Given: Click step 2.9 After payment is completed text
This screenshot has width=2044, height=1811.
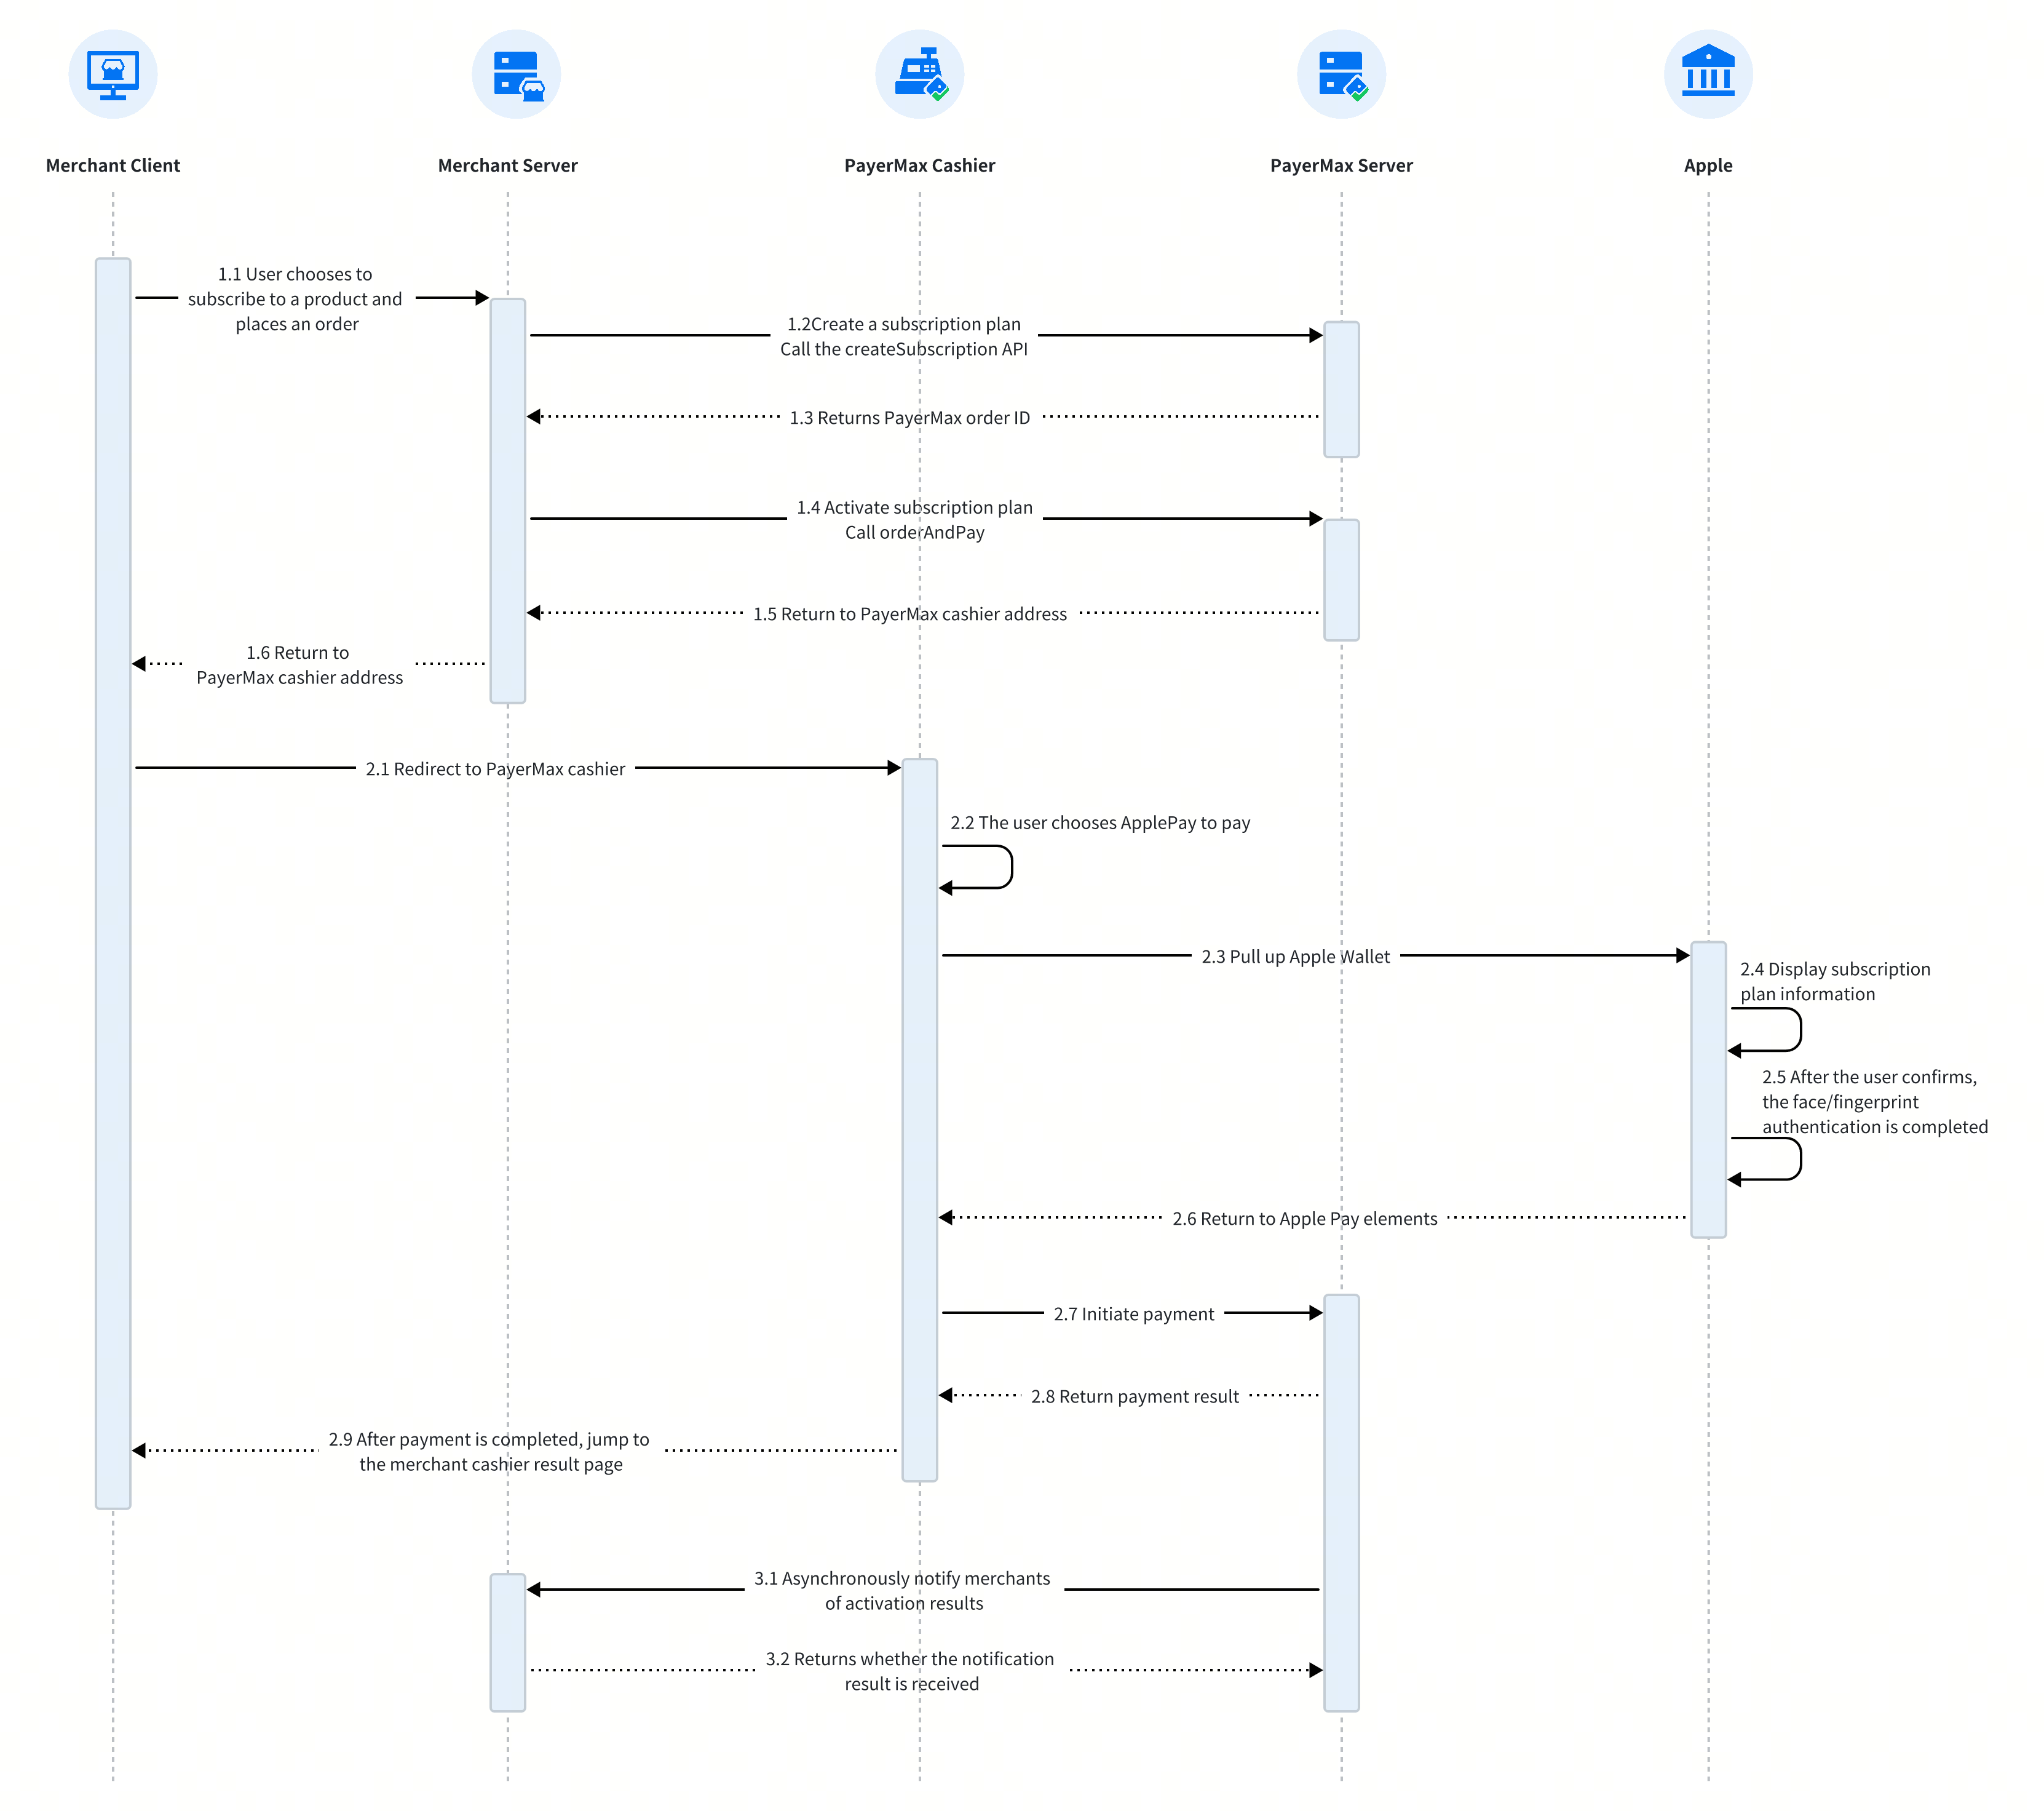Looking at the screenshot, I should point(490,1451).
